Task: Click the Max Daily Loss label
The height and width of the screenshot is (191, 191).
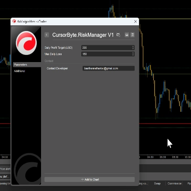Action: coord(53,54)
